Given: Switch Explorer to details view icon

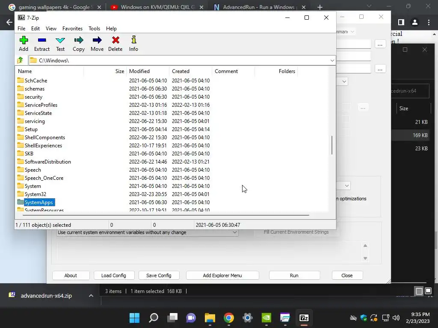Looking at the screenshot, I should (419, 291).
